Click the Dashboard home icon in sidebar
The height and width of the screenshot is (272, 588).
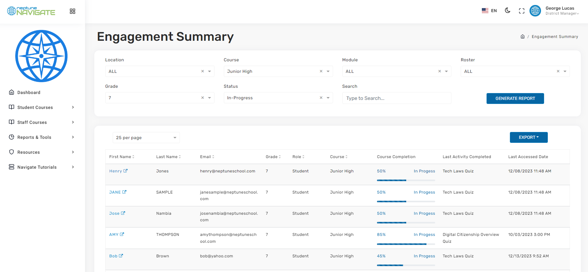coord(12,92)
